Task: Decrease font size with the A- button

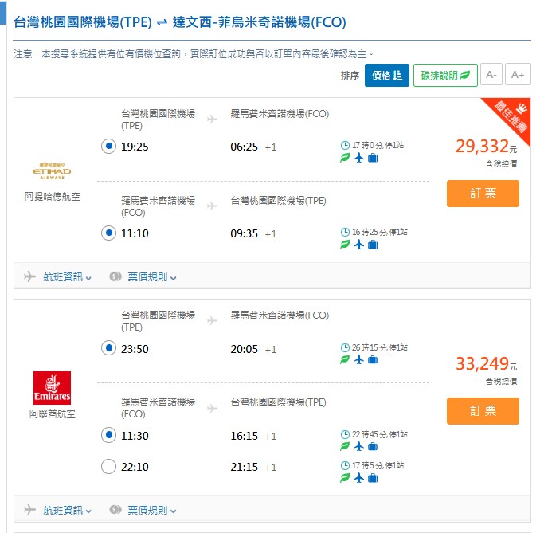Action: (491, 76)
